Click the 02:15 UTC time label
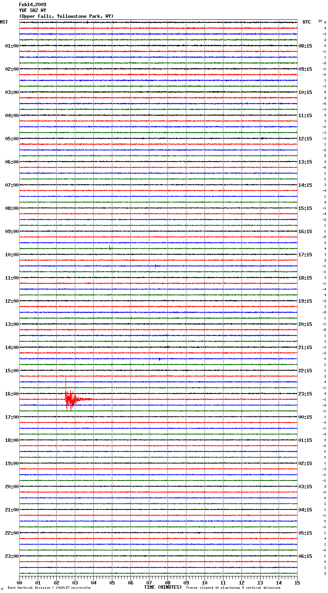The width and height of the screenshot is (328, 593). coord(305,463)
